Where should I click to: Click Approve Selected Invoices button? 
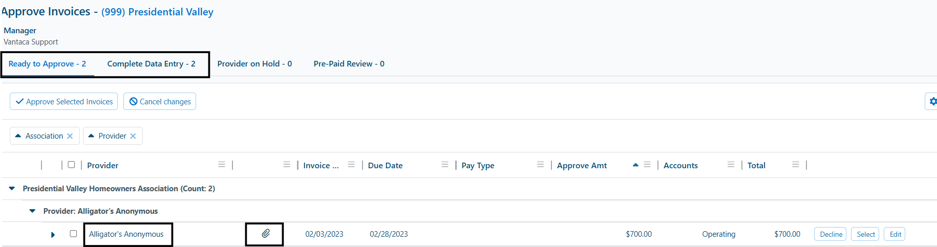tap(63, 101)
